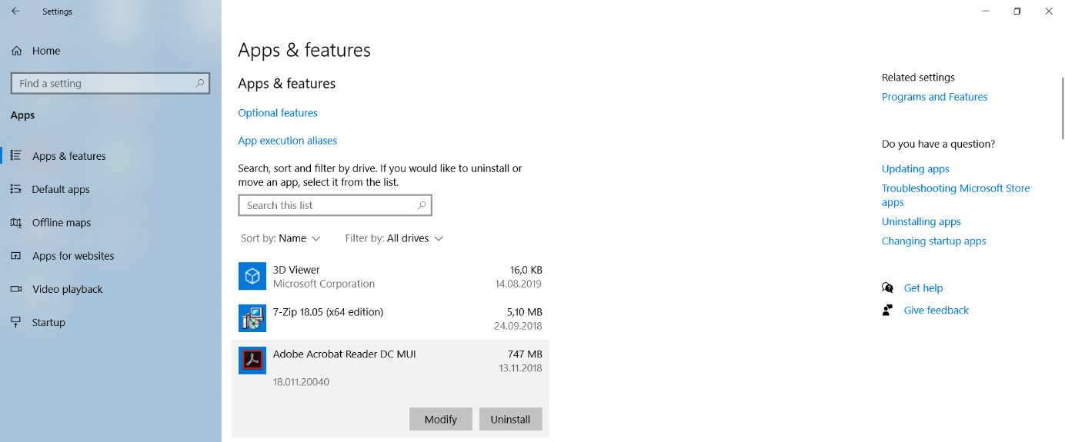Select the 3D Viewer app icon
The image size is (1065, 442).
tap(252, 276)
